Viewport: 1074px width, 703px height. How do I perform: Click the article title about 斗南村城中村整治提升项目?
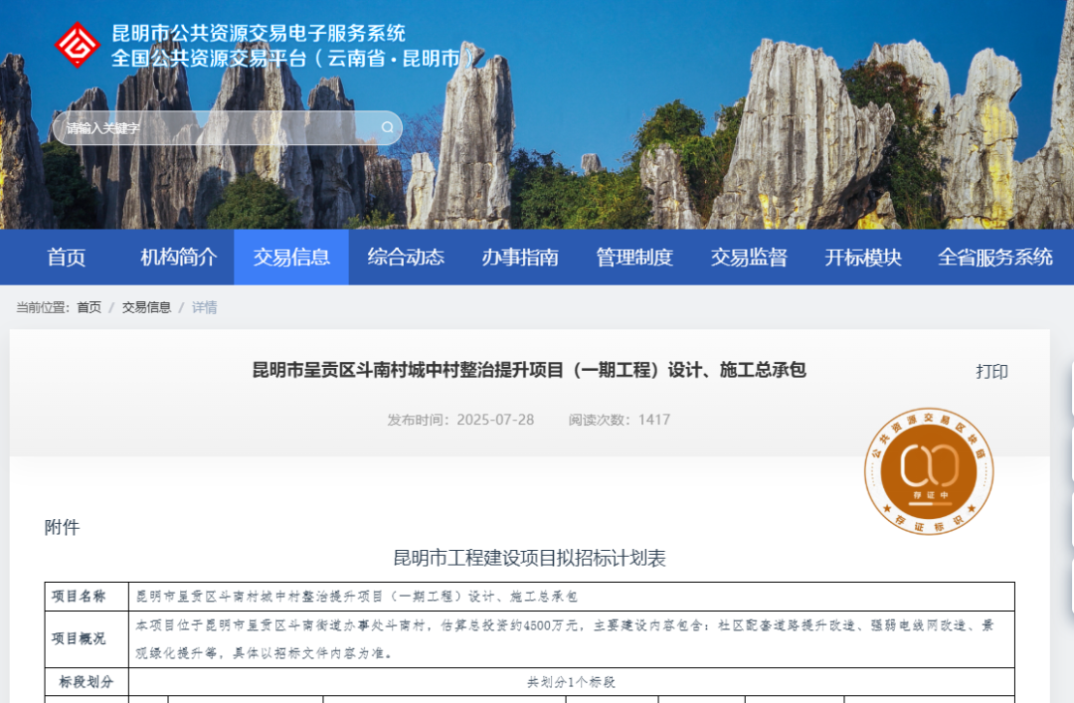[x=529, y=371]
